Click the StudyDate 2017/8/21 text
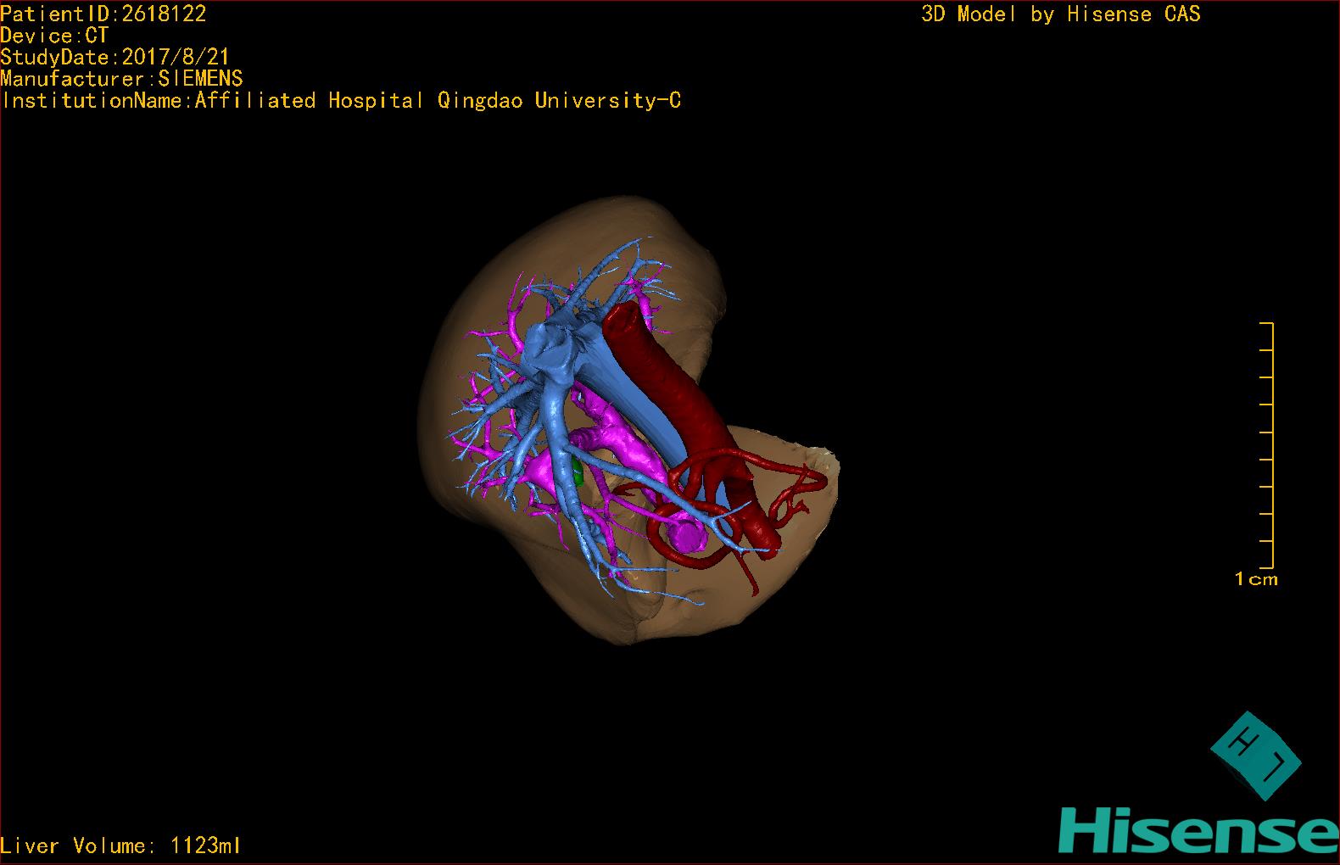1340x865 pixels. point(114,58)
